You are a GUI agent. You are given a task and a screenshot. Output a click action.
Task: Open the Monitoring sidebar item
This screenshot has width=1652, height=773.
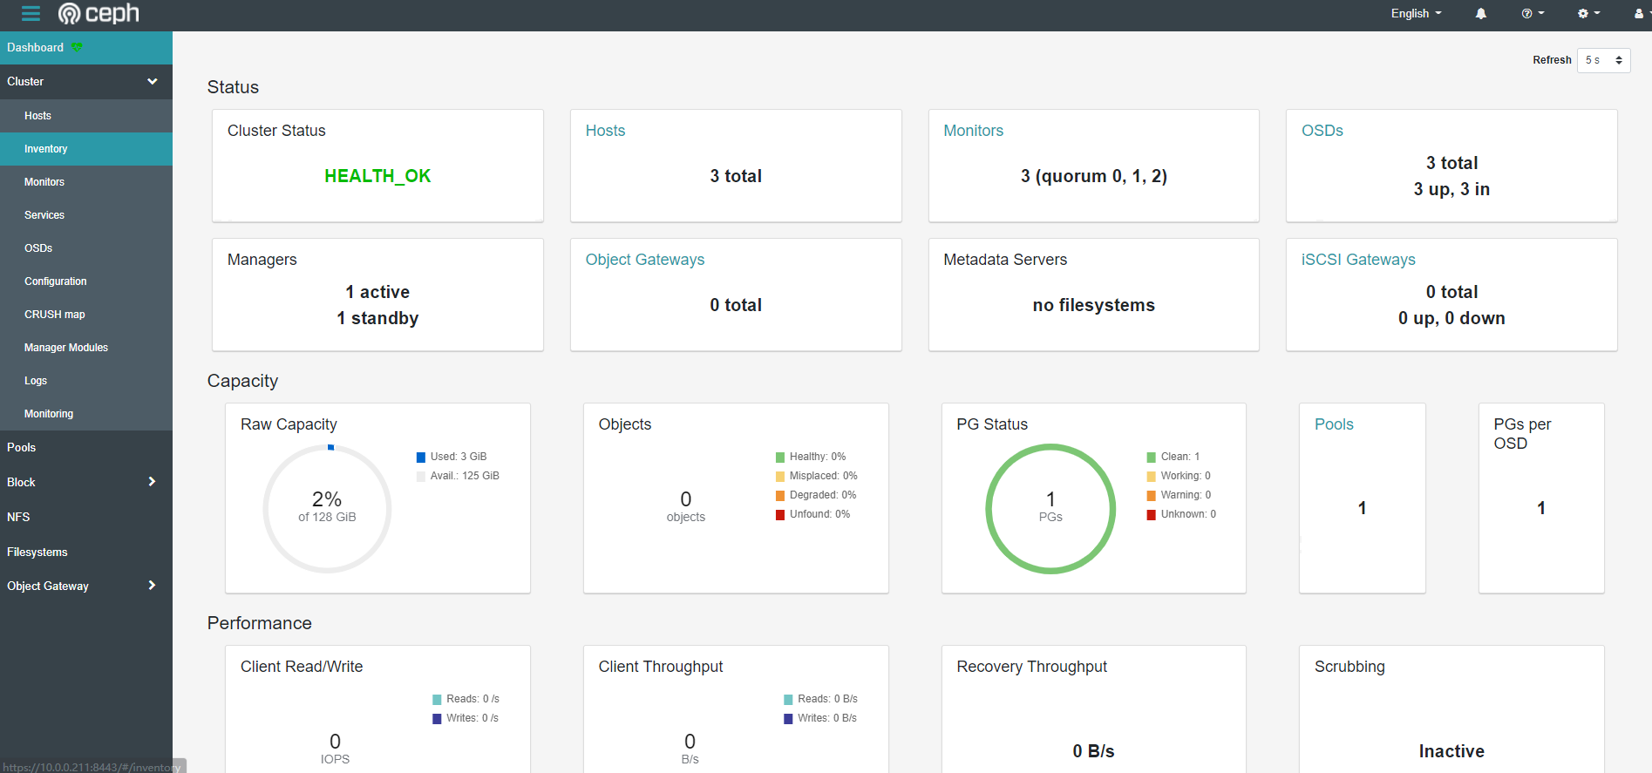click(86, 414)
